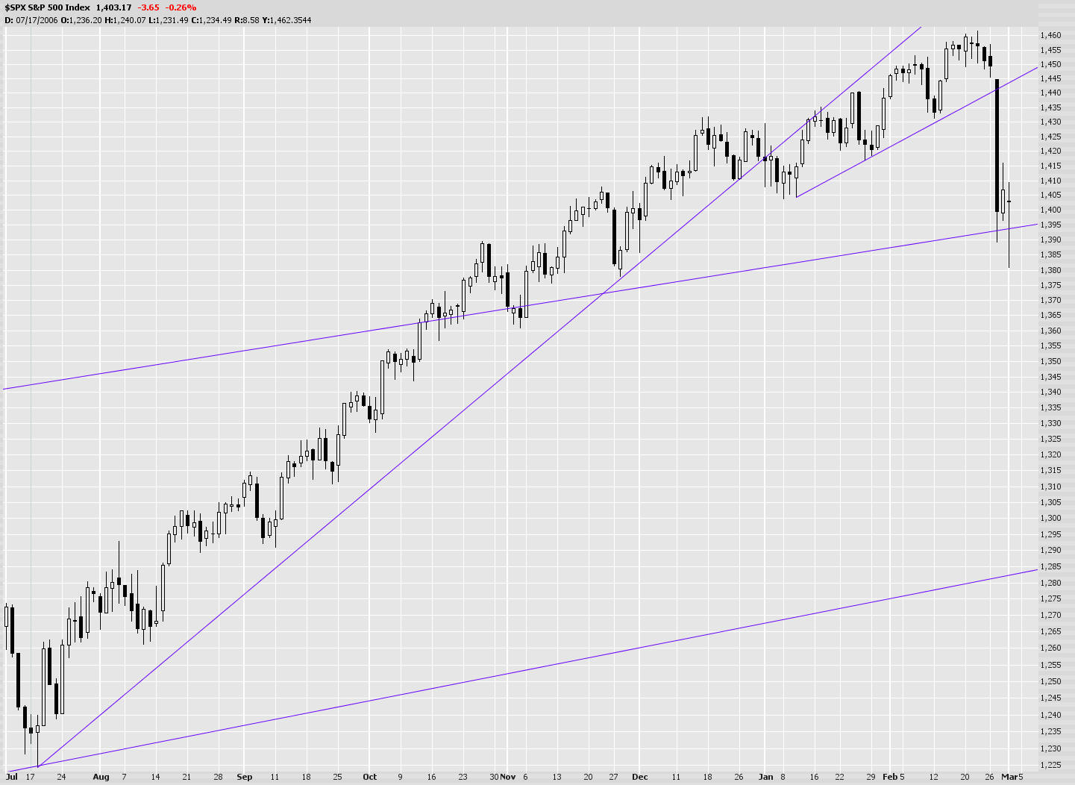Click the close value C:1,234.49
This screenshot has width=1075, height=785.
pyautogui.click(x=211, y=20)
